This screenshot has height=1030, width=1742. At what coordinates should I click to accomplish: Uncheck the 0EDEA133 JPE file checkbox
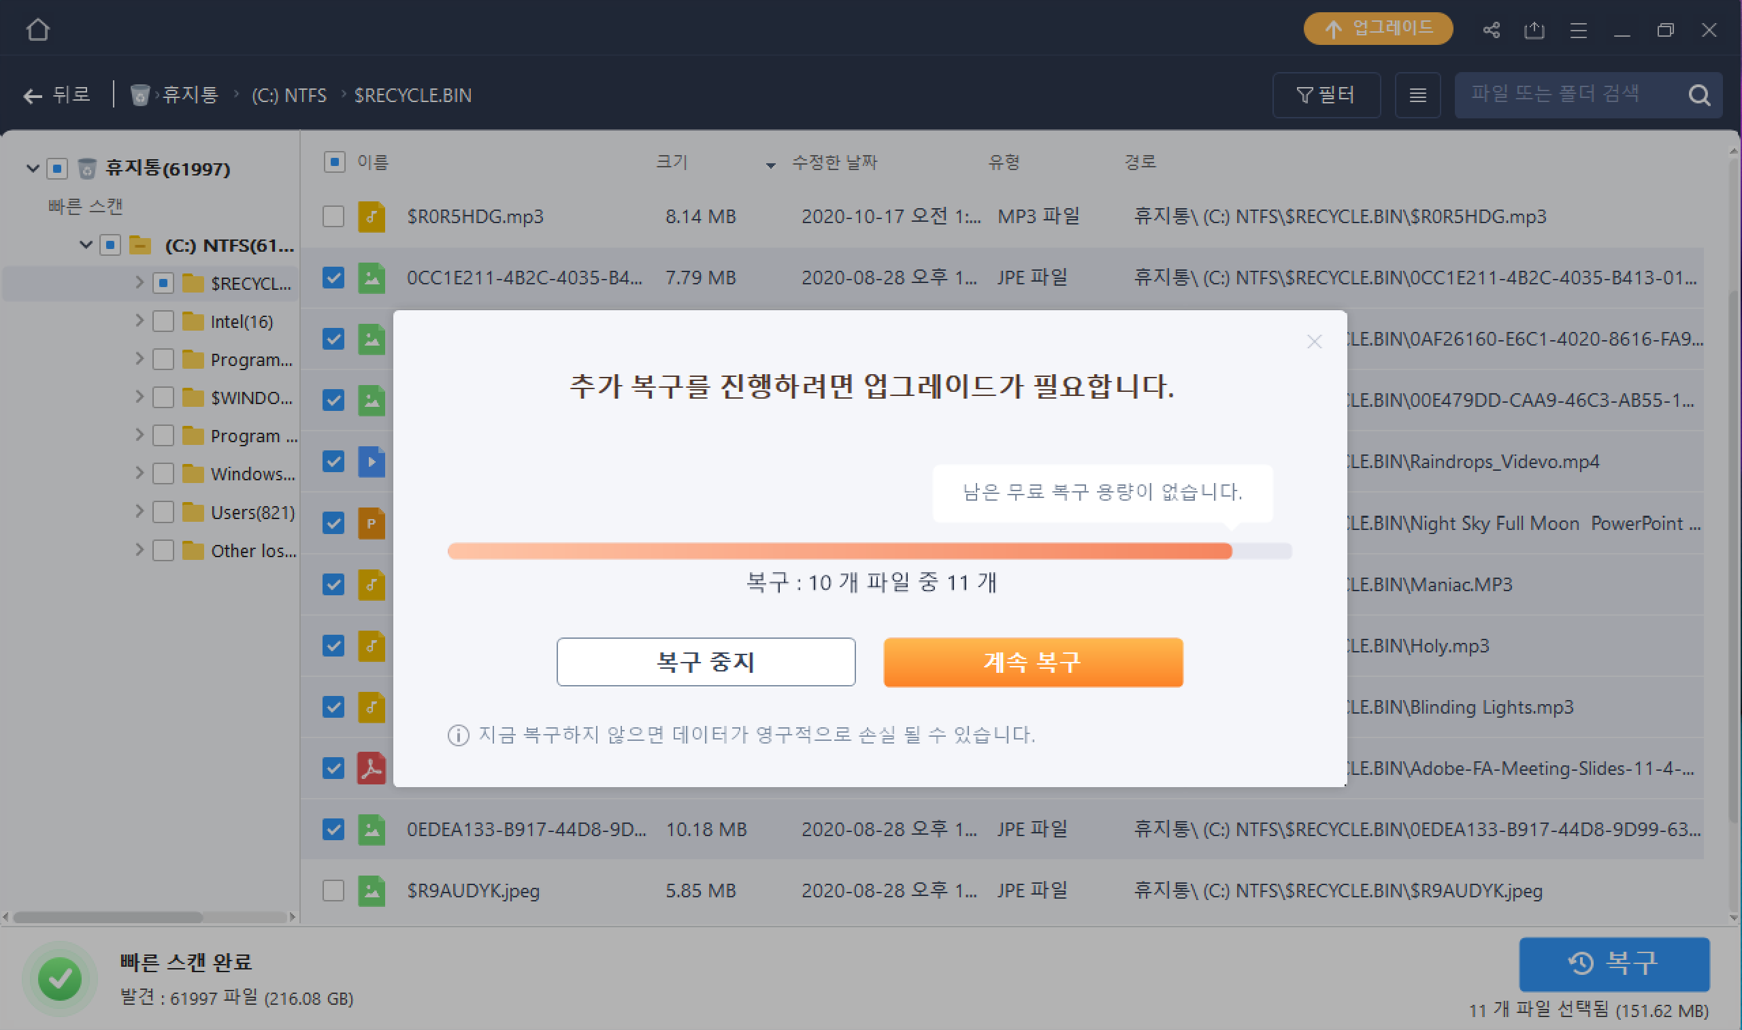pyautogui.click(x=333, y=829)
